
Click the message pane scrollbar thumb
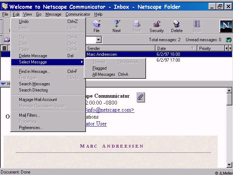[229, 100]
